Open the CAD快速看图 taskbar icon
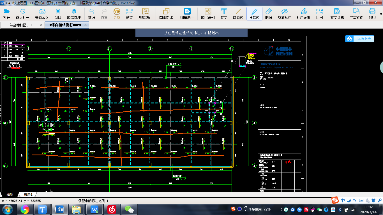383x215 pixels. pyautogui.click(x=60, y=209)
